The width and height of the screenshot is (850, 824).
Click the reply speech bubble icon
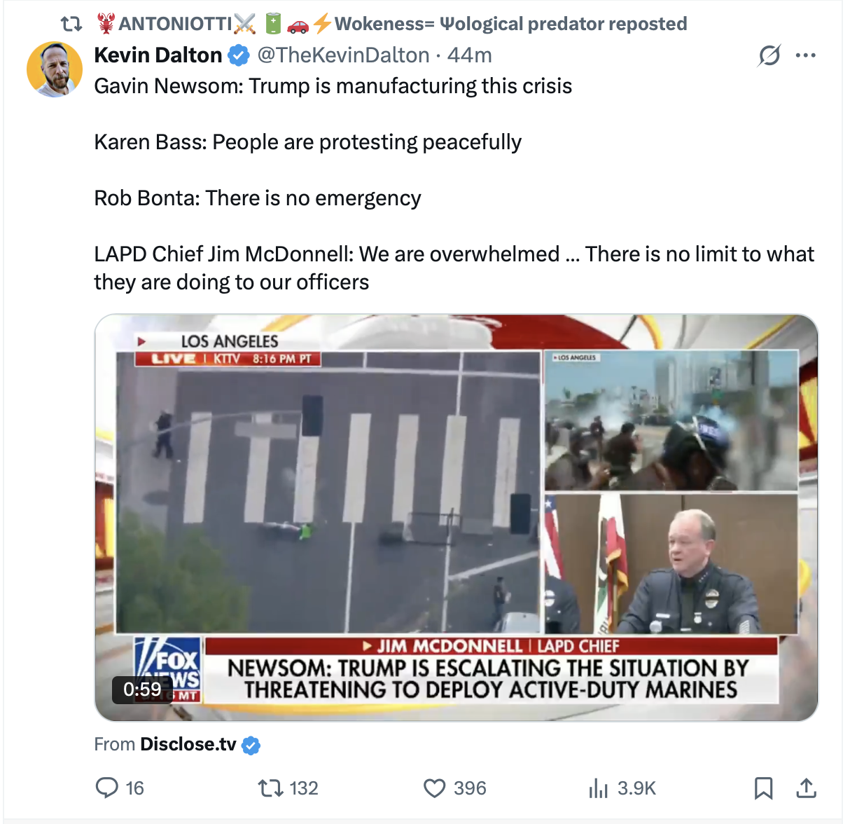coord(106,788)
